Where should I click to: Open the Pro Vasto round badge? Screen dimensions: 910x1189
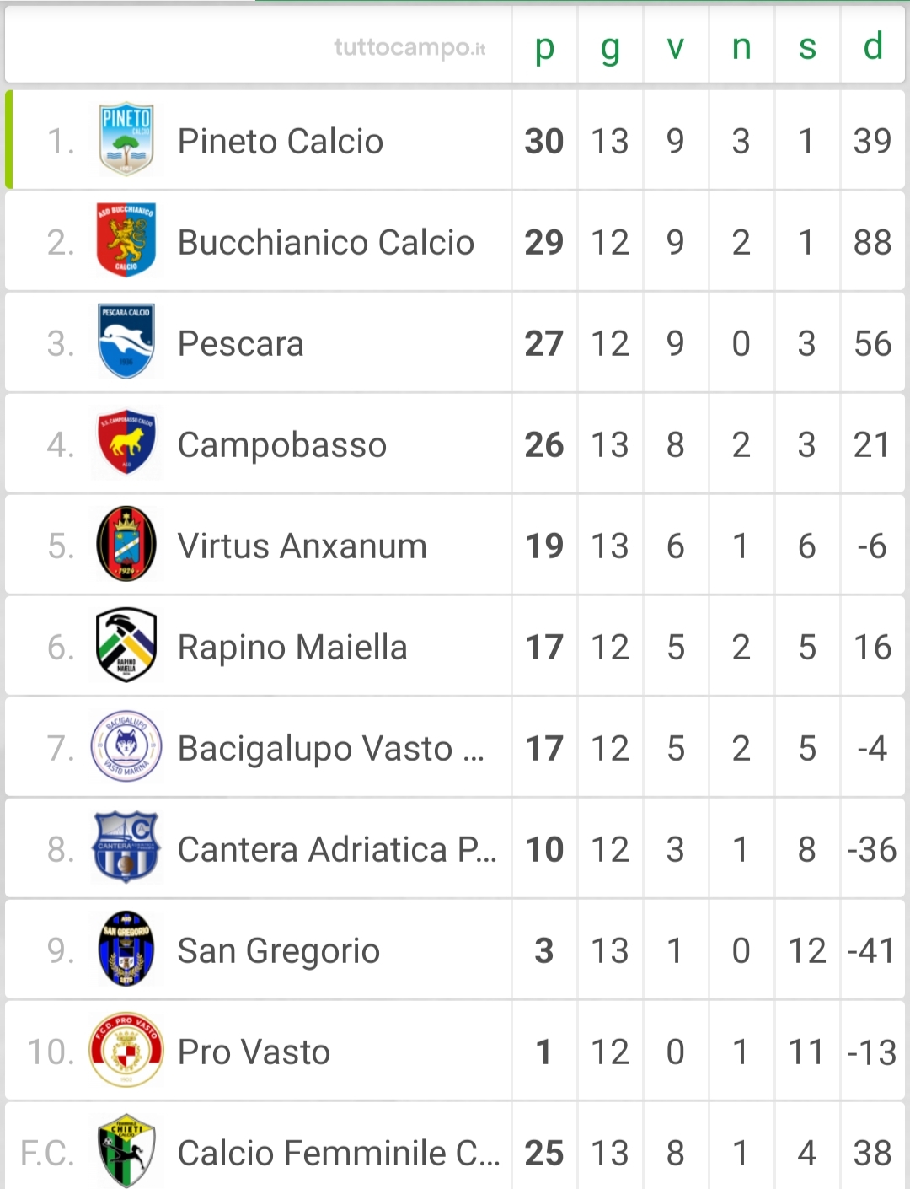(126, 1051)
